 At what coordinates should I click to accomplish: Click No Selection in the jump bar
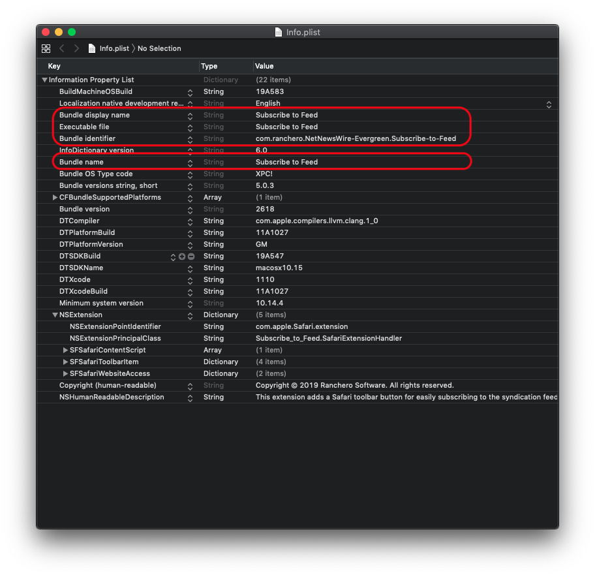coord(159,48)
